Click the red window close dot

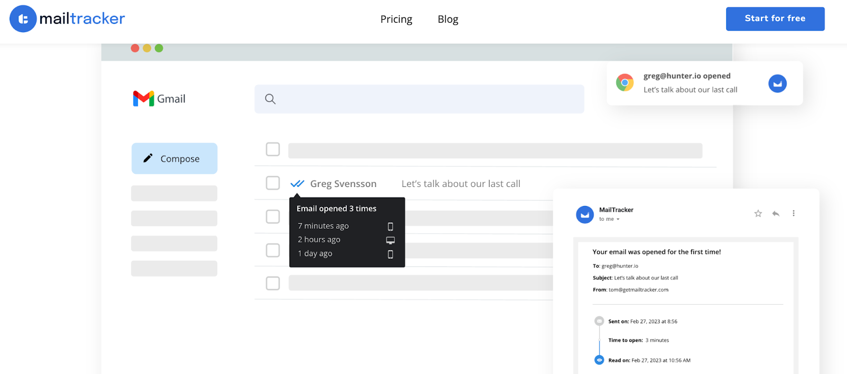tap(135, 48)
